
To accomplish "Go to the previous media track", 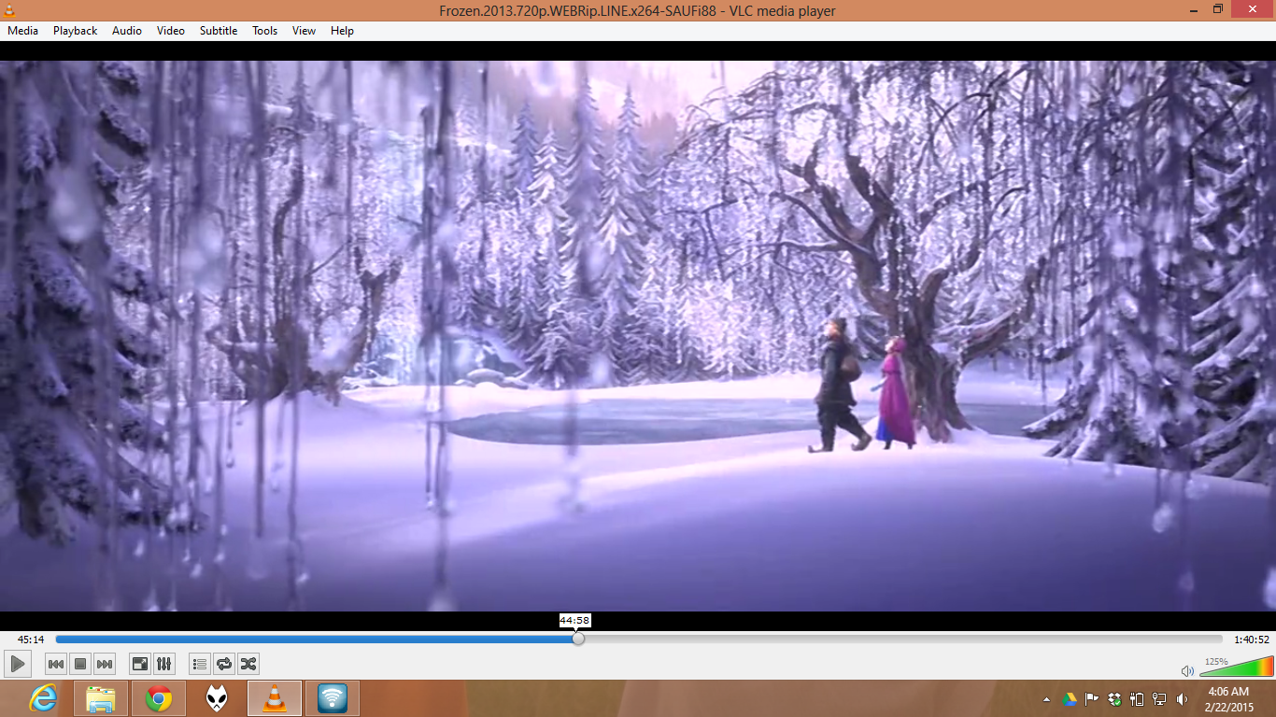I will (56, 664).
